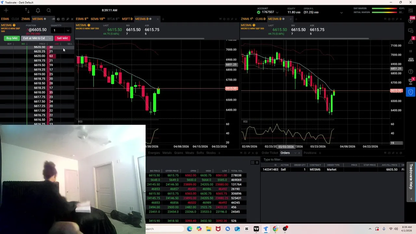416x234 pixels.
Task: Add new tab in the middle chart panel
Action: [x=163, y=19]
